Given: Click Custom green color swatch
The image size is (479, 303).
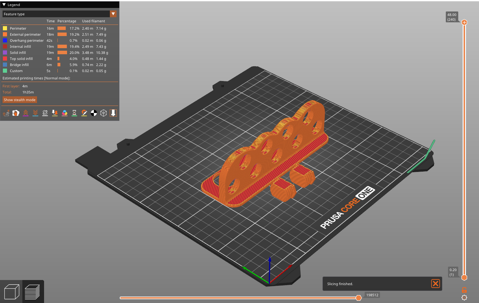Looking at the screenshot, I should coord(5,71).
